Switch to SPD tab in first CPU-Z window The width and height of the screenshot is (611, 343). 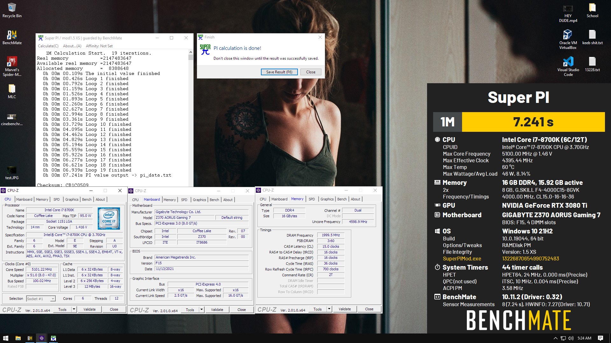point(56,199)
